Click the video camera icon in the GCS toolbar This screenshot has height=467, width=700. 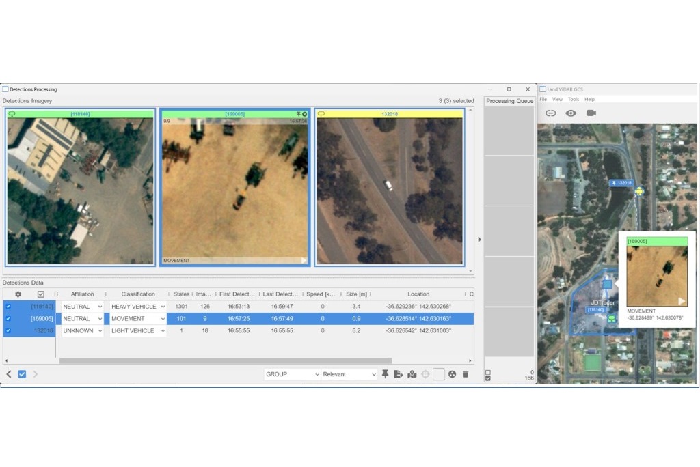pos(590,113)
